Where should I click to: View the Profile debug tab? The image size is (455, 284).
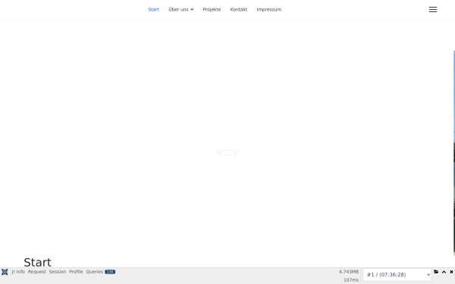pos(76,272)
